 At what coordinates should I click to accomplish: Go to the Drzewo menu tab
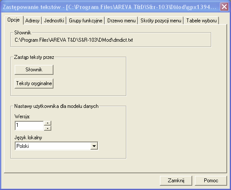click(122, 21)
